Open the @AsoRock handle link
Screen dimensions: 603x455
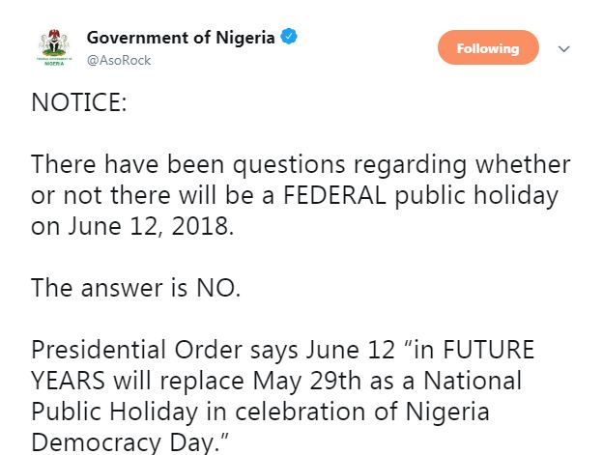pos(119,60)
